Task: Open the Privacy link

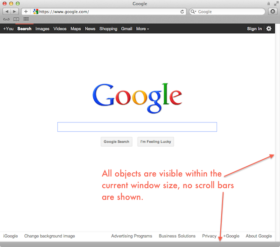Action: pos(209,236)
